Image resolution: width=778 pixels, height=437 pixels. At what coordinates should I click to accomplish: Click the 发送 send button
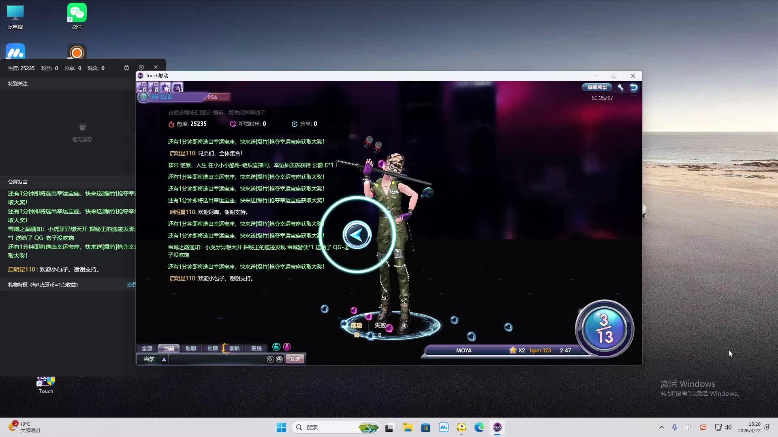[x=295, y=359]
